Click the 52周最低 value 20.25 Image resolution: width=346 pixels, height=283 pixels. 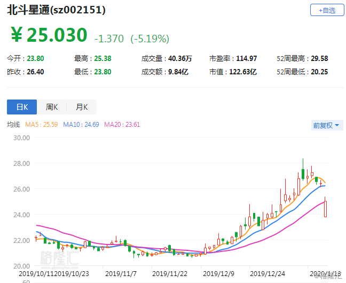[319, 72]
